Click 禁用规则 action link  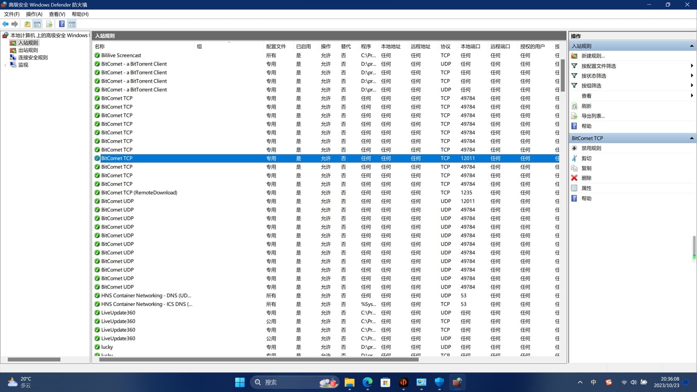[x=591, y=148]
